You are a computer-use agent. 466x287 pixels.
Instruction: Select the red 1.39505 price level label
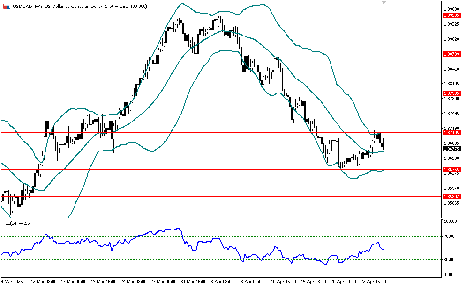(451, 15)
